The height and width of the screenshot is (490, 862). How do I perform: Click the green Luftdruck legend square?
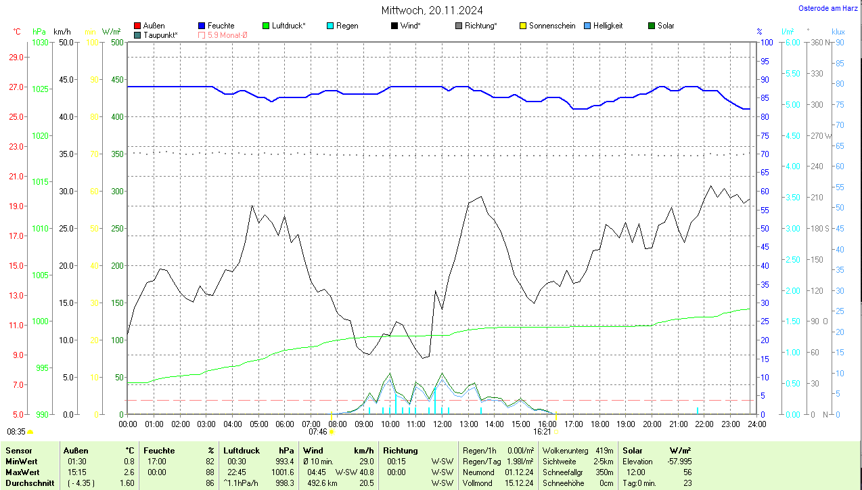[266, 26]
